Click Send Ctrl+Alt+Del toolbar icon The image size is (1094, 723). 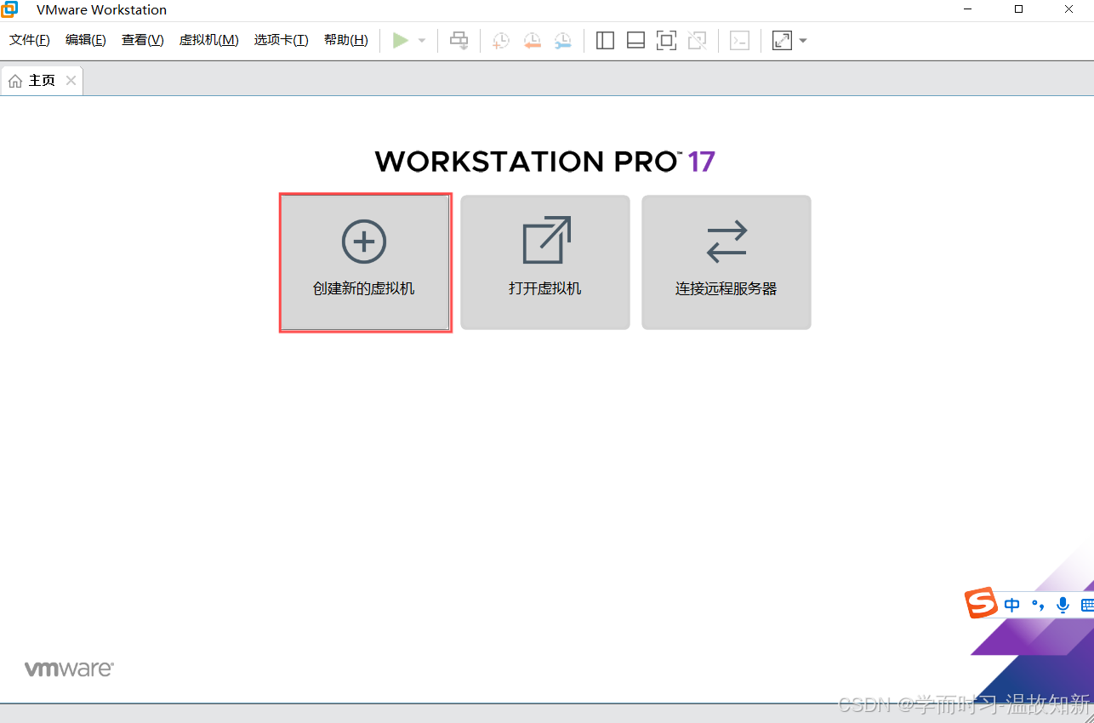click(459, 40)
